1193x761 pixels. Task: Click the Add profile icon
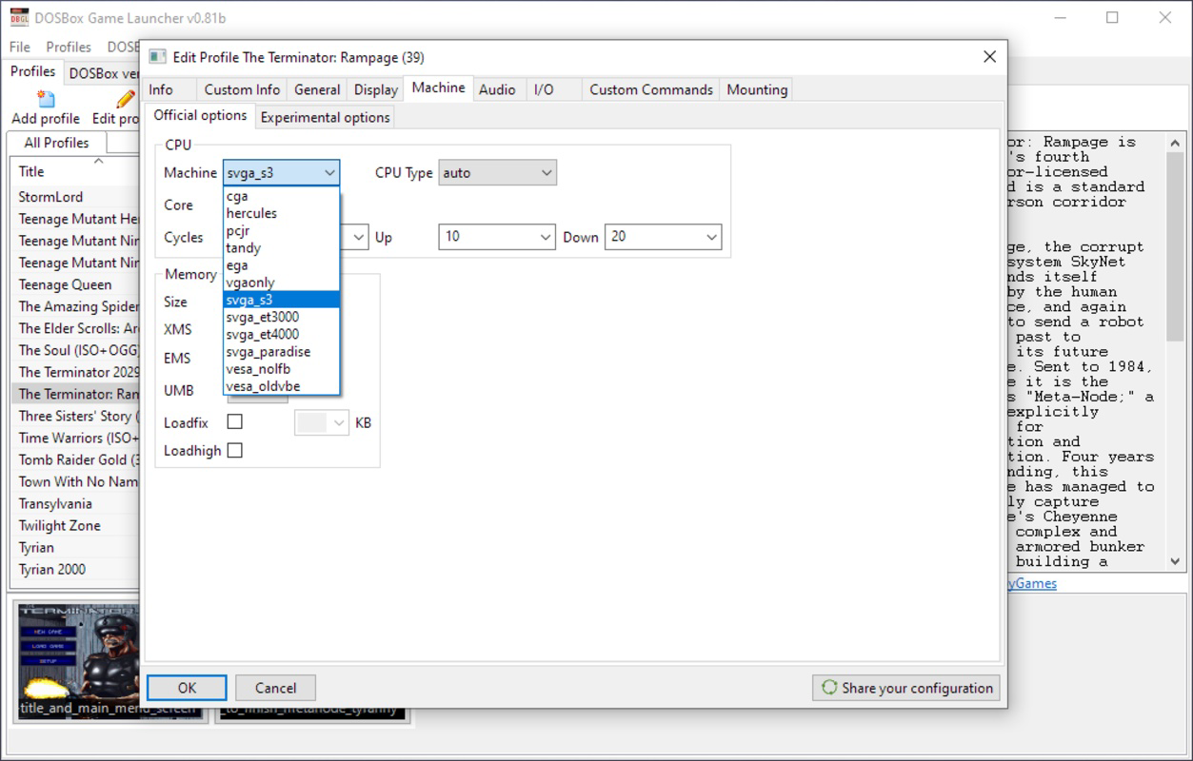[x=45, y=99]
